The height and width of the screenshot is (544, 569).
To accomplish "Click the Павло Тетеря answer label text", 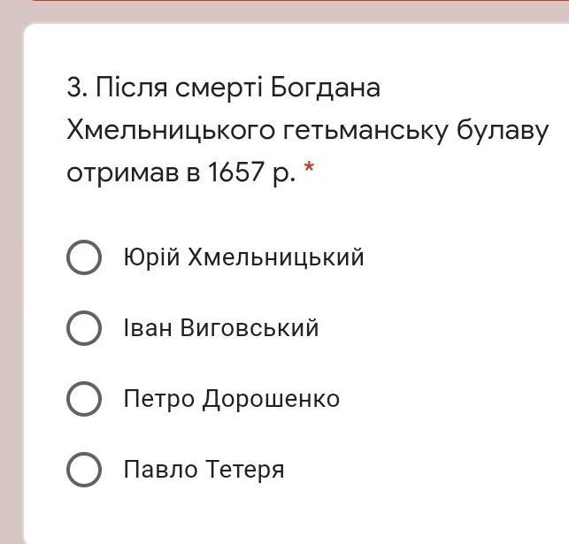I will pyautogui.click(x=204, y=470).
